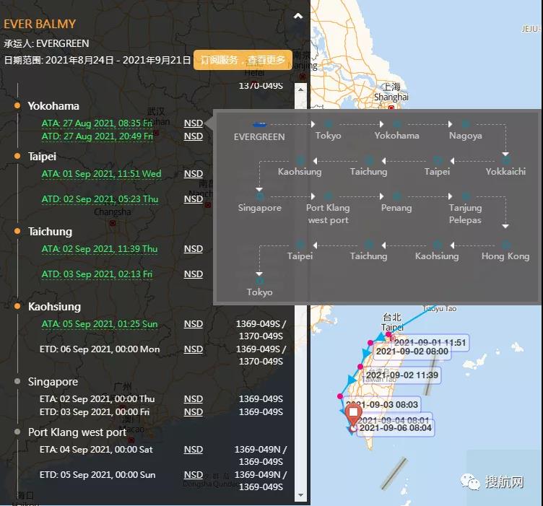This screenshot has width=543, height=506.
Task: Click the 2021-09-02 11:39 track timestamp label
Action: click(401, 375)
